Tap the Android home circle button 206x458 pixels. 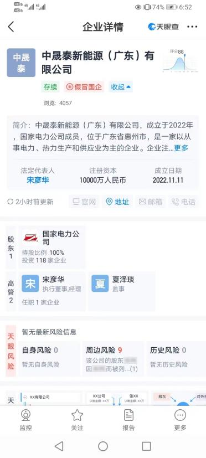point(103,446)
